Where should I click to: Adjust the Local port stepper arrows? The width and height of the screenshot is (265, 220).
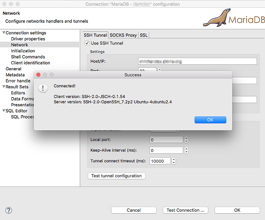(x=186, y=140)
